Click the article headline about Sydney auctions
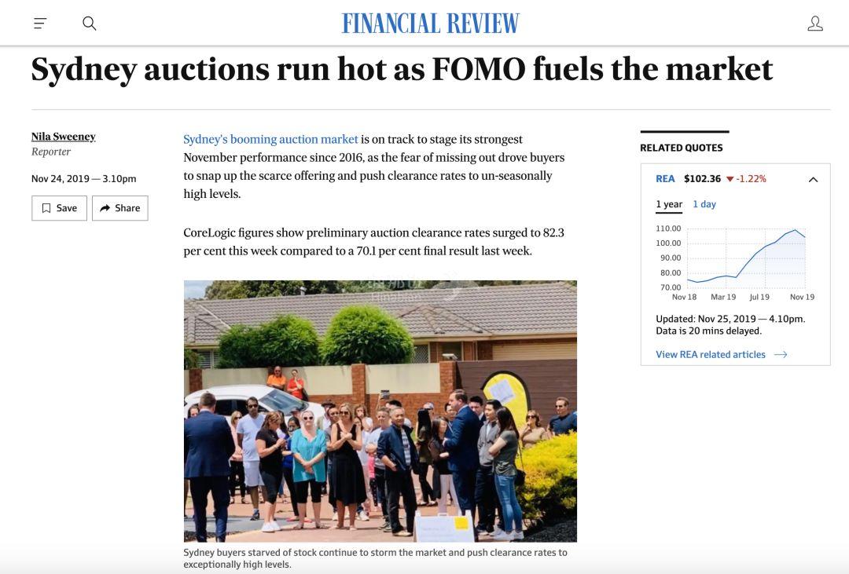This screenshot has width=849, height=574. pyautogui.click(x=402, y=69)
